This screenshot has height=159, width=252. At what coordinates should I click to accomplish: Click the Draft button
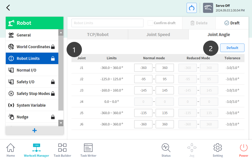[x=232, y=23]
